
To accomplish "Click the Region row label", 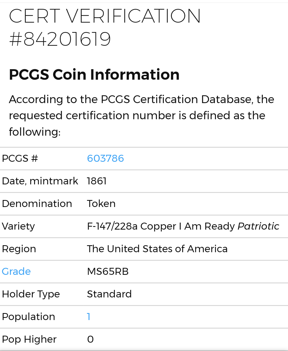I will tap(19, 249).
